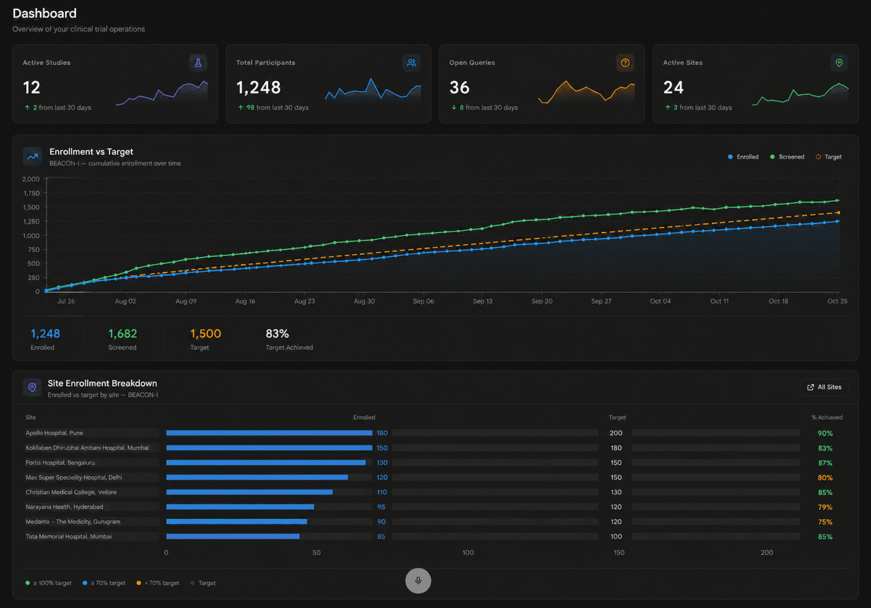
Task: Toggle the Screened series in chart legend
Action: (787, 157)
